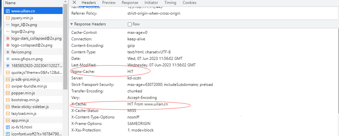Select the theia-sticky-sidebar.js request

(30, 107)
